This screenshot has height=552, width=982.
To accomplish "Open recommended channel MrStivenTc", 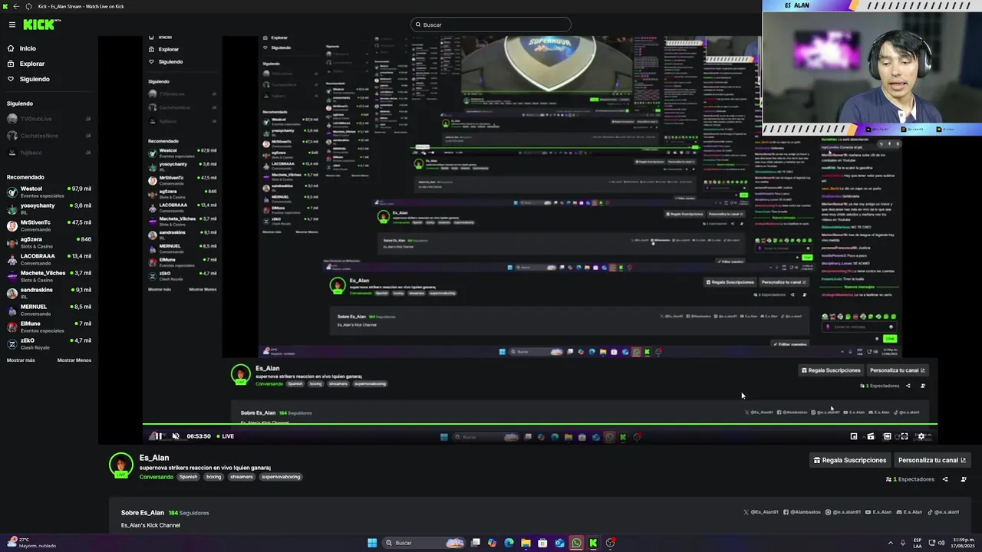I will pyautogui.click(x=48, y=225).
